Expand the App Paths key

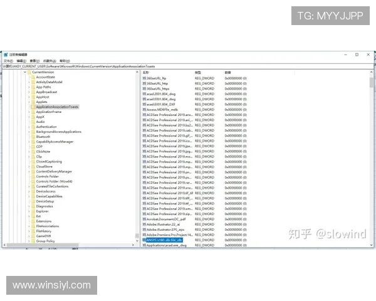click(29, 87)
